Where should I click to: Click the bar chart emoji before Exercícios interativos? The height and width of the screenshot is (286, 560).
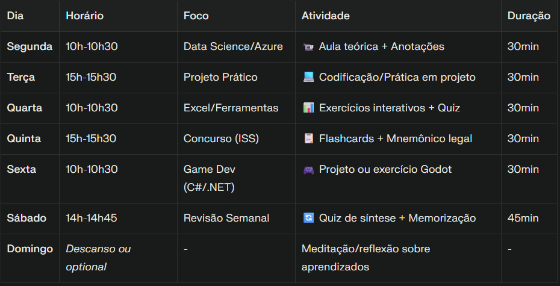[308, 108]
